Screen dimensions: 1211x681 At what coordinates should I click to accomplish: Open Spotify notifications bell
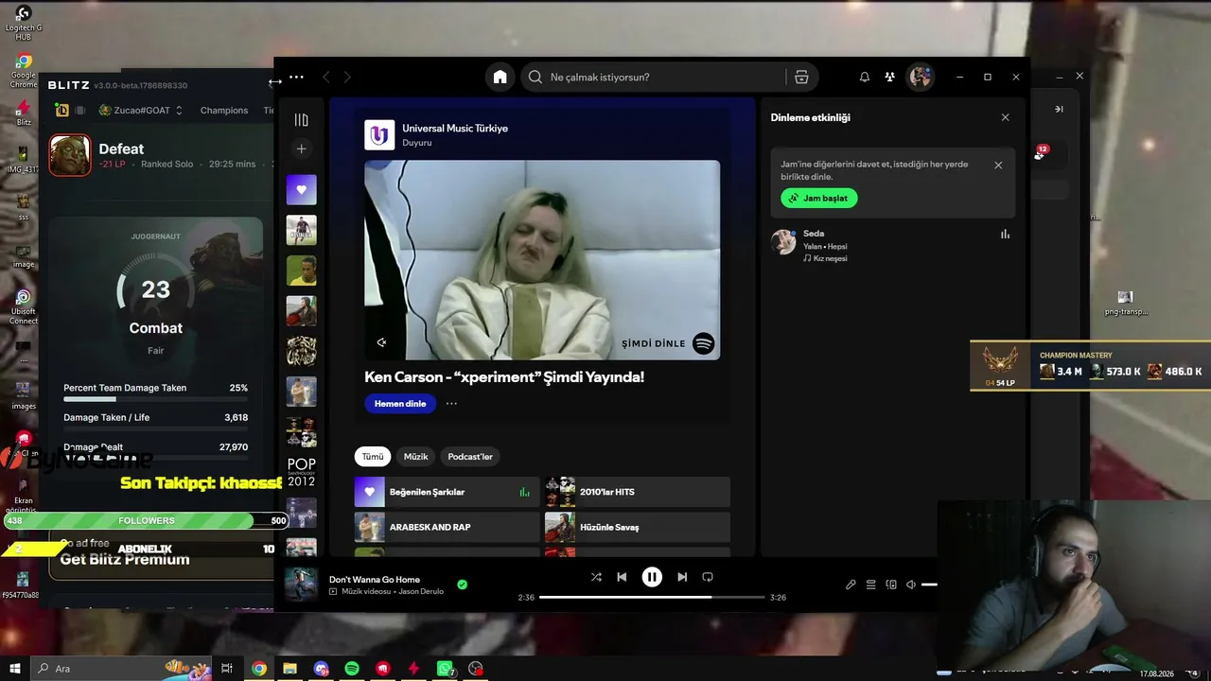[864, 78]
